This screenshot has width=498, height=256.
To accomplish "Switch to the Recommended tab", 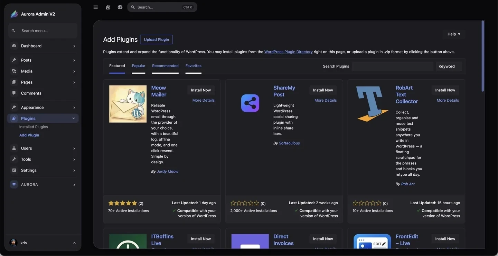I will pyautogui.click(x=165, y=66).
